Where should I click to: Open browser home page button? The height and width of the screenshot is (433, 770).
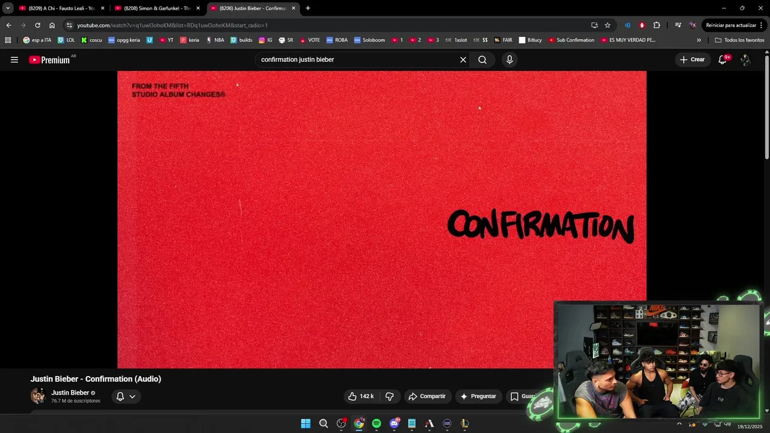pyautogui.click(x=52, y=25)
